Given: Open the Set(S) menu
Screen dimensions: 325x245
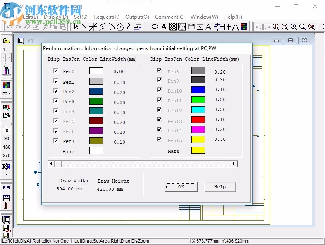Looking at the screenshot, I should (81, 17).
